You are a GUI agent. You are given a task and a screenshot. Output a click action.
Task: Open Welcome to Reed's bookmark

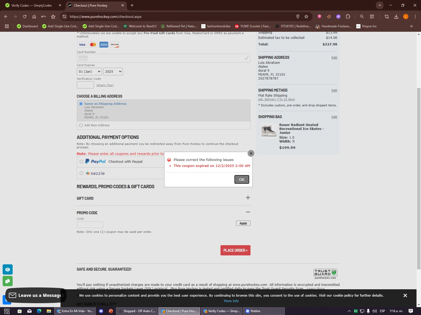pos(140,26)
